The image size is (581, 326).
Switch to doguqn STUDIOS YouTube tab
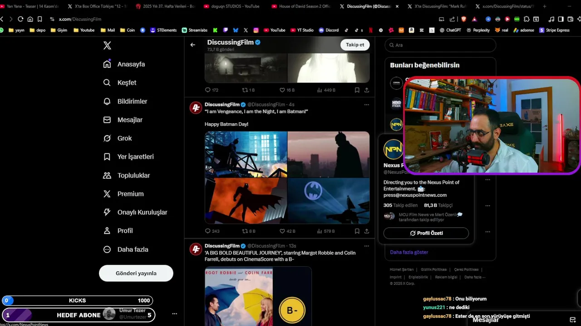232,6
